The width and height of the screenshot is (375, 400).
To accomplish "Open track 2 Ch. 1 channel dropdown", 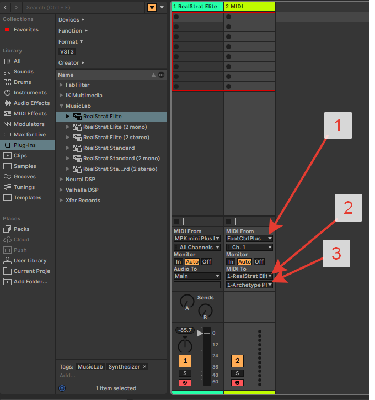I will coord(249,247).
